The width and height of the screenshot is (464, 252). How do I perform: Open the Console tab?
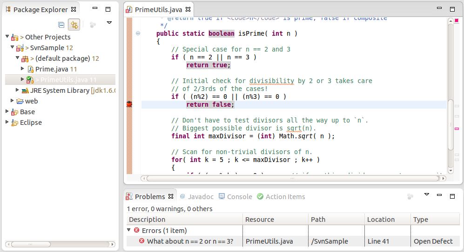(239, 196)
